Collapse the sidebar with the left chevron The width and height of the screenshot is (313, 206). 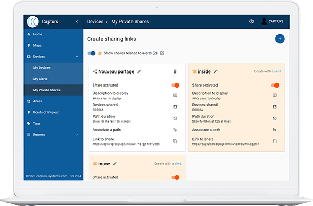coord(77,21)
